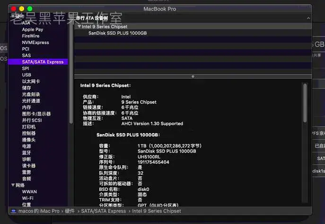The width and height of the screenshot is (325, 224).
Task: Open the PCI category
Action: pyautogui.click(x=26, y=49)
